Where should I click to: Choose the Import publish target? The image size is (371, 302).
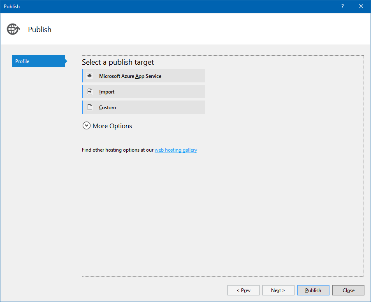[x=107, y=92]
